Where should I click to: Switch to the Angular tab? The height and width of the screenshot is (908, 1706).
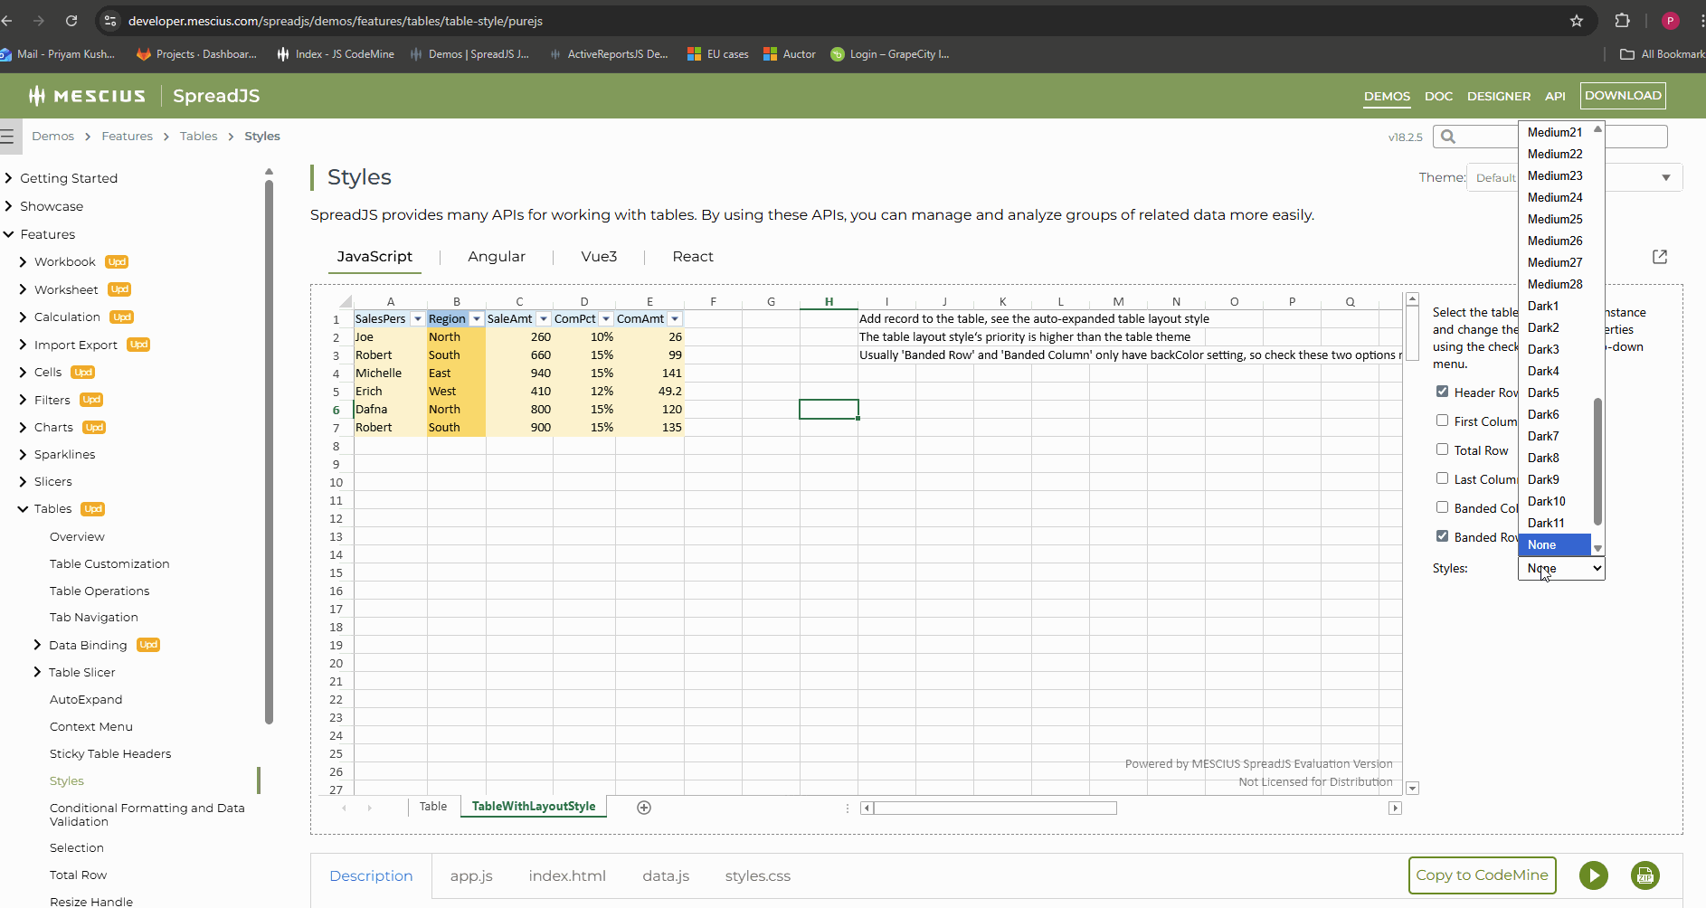(x=496, y=257)
